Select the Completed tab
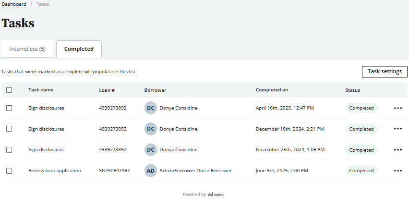 click(x=79, y=49)
